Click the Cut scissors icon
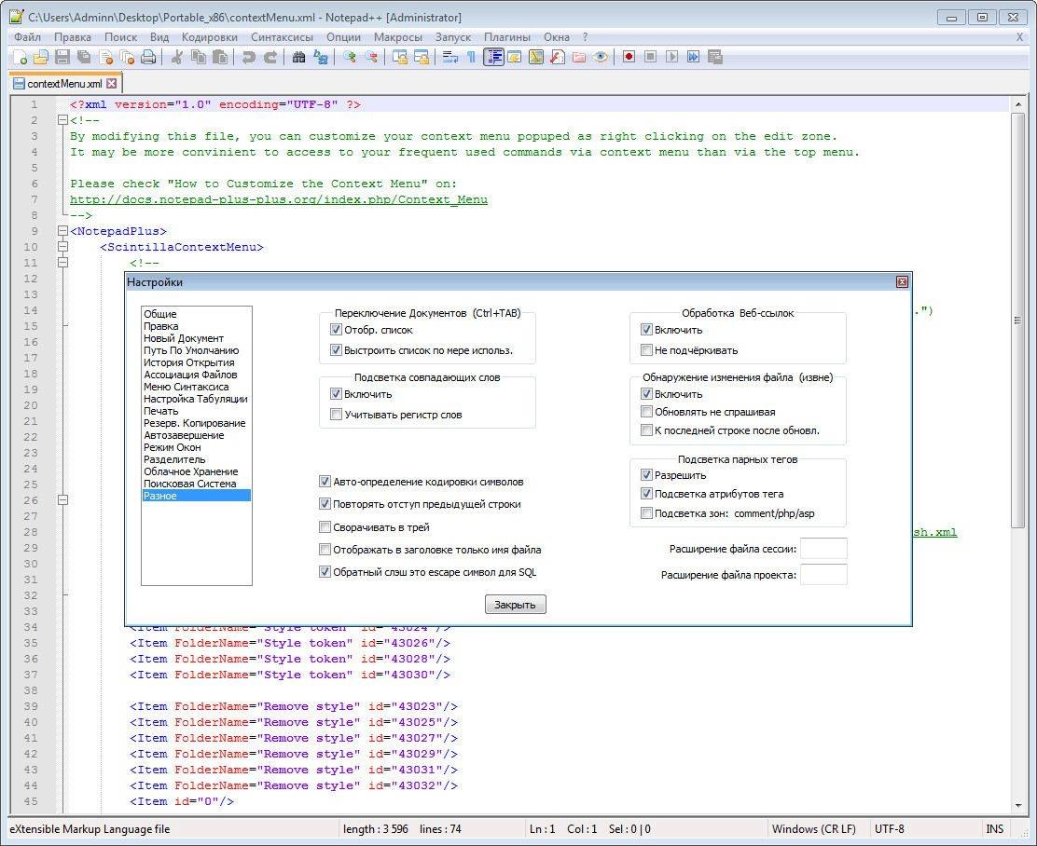1037x846 pixels. pyautogui.click(x=176, y=58)
